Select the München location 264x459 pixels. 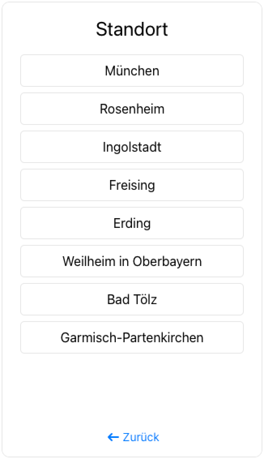pyautogui.click(x=132, y=71)
